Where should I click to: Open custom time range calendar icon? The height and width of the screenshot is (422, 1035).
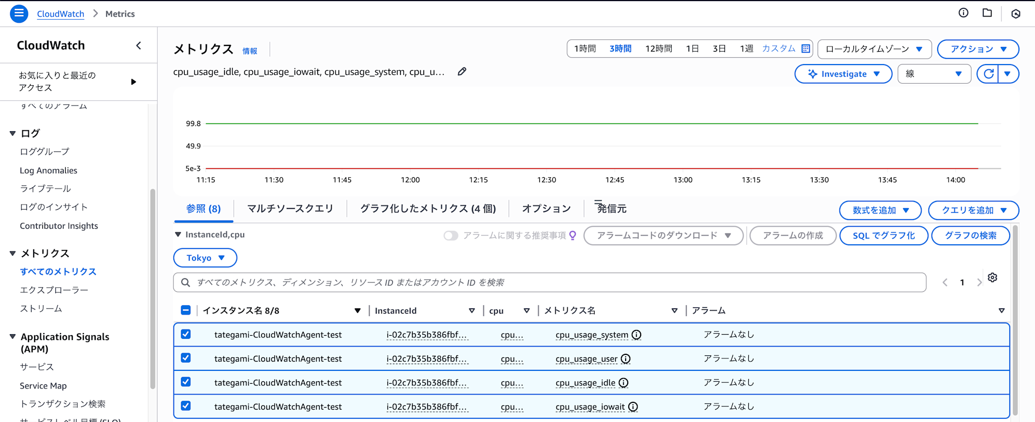click(806, 49)
